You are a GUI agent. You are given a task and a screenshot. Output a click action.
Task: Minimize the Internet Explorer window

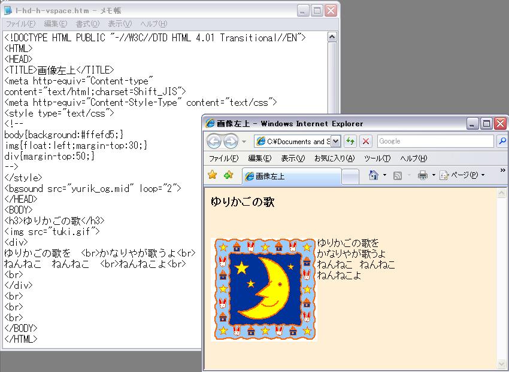coord(472,124)
